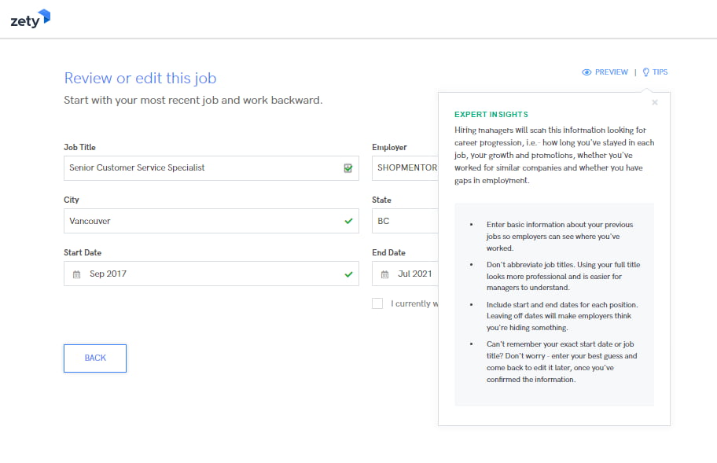The height and width of the screenshot is (463, 717).
Task: Click the TIPS link
Action: coord(660,72)
